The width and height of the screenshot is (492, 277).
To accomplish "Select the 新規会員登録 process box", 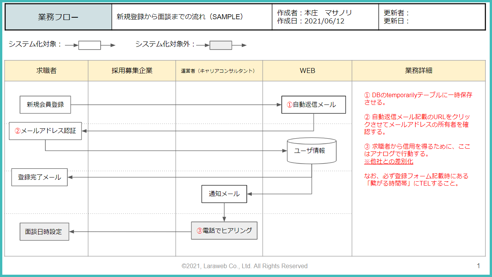I will pos(45,104).
